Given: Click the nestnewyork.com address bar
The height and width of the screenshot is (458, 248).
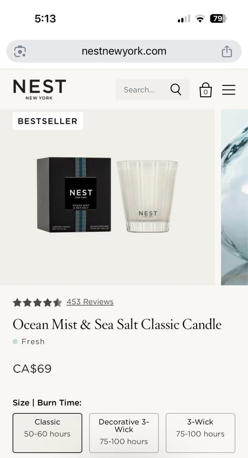Looking at the screenshot, I should tap(124, 52).
